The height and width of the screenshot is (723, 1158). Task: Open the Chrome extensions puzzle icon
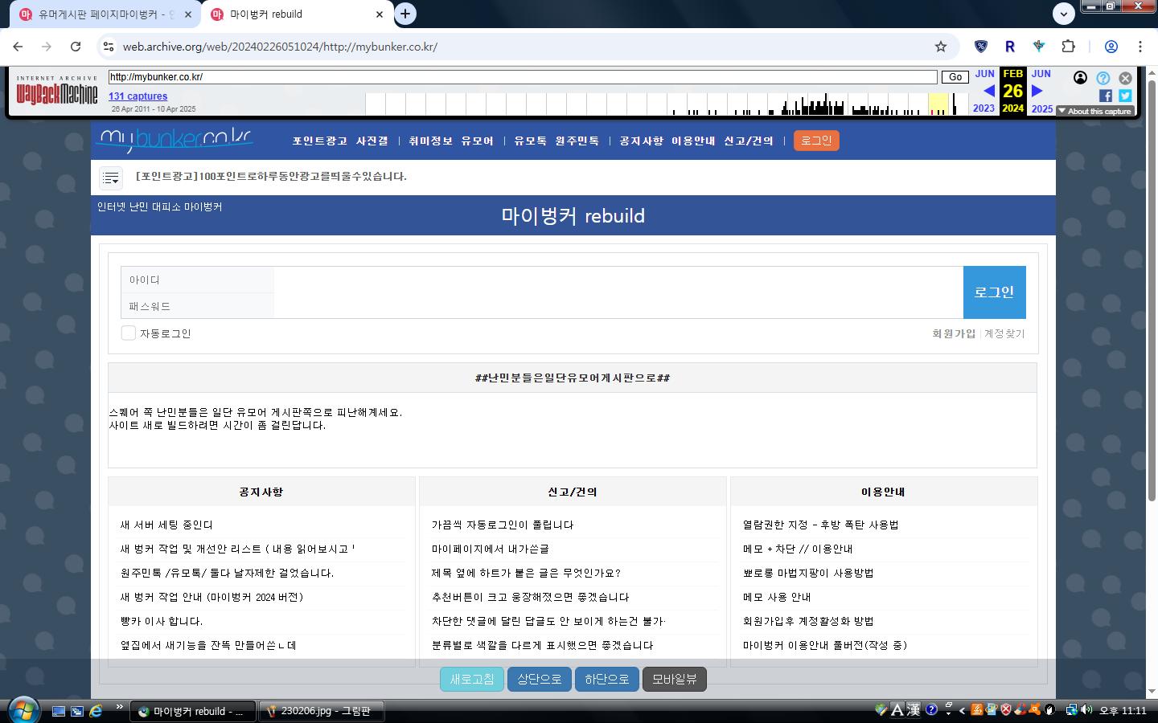[1068, 47]
